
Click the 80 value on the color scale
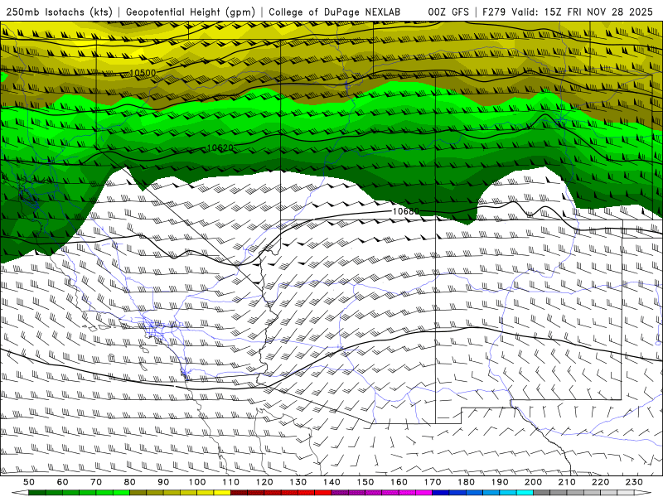point(130,482)
